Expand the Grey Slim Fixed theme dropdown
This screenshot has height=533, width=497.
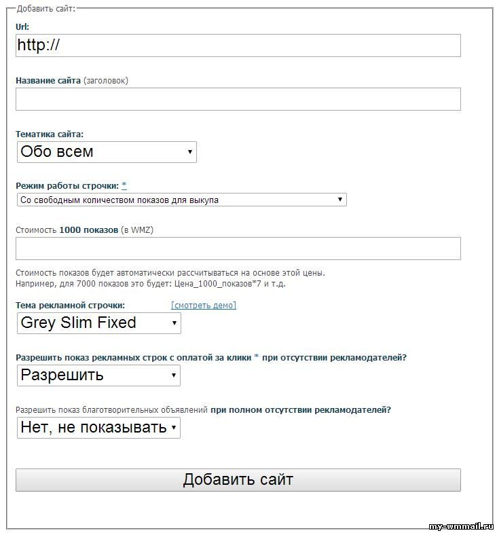(x=99, y=323)
